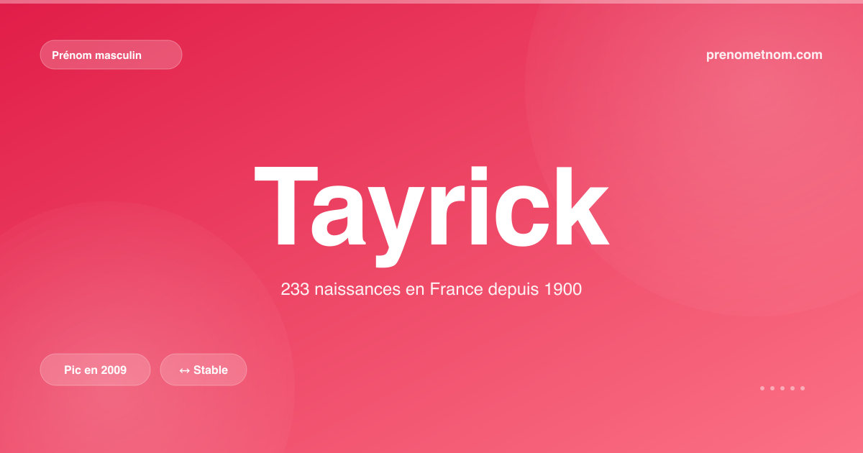Click the "Pic en 2009" pill
This screenshot has height=453, width=863.
pyautogui.click(x=95, y=370)
